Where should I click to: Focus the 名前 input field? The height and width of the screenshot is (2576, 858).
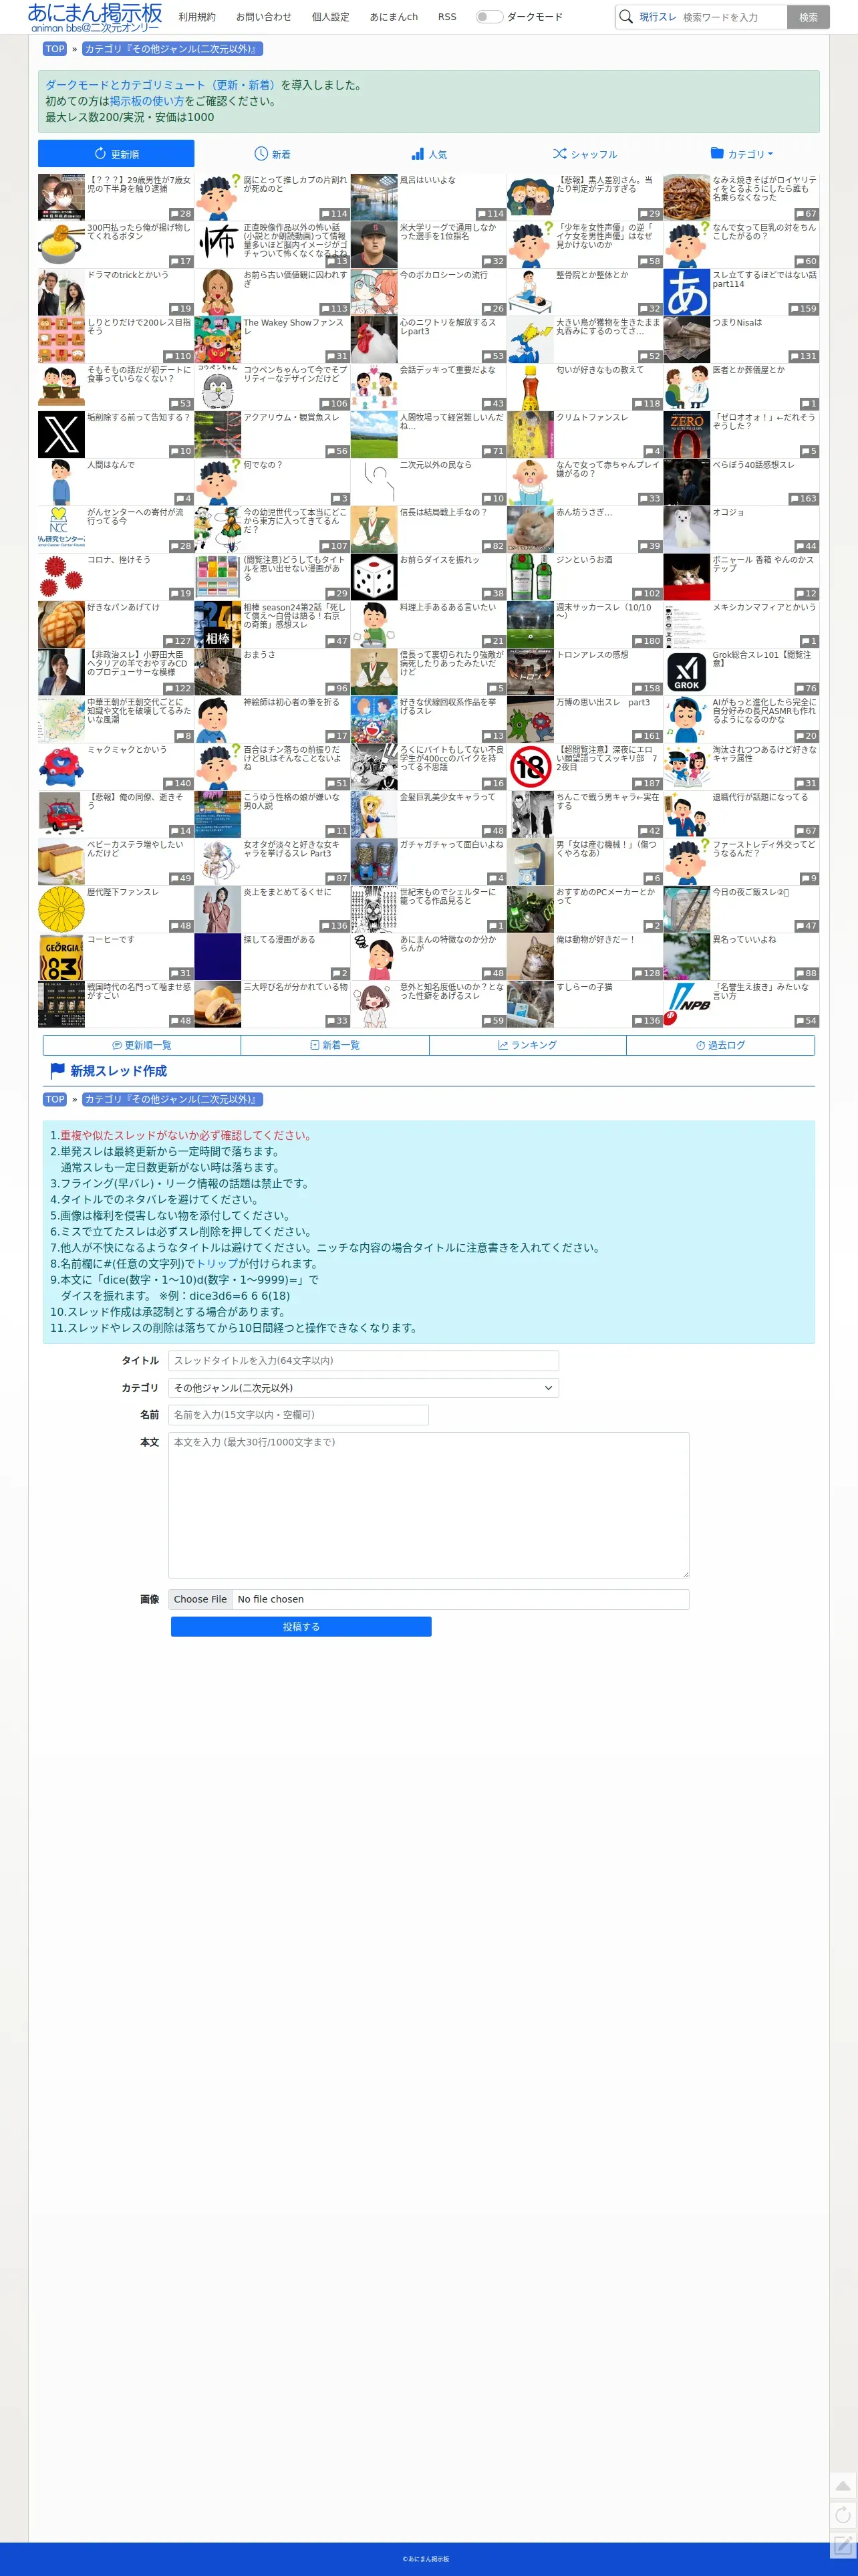[298, 1415]
